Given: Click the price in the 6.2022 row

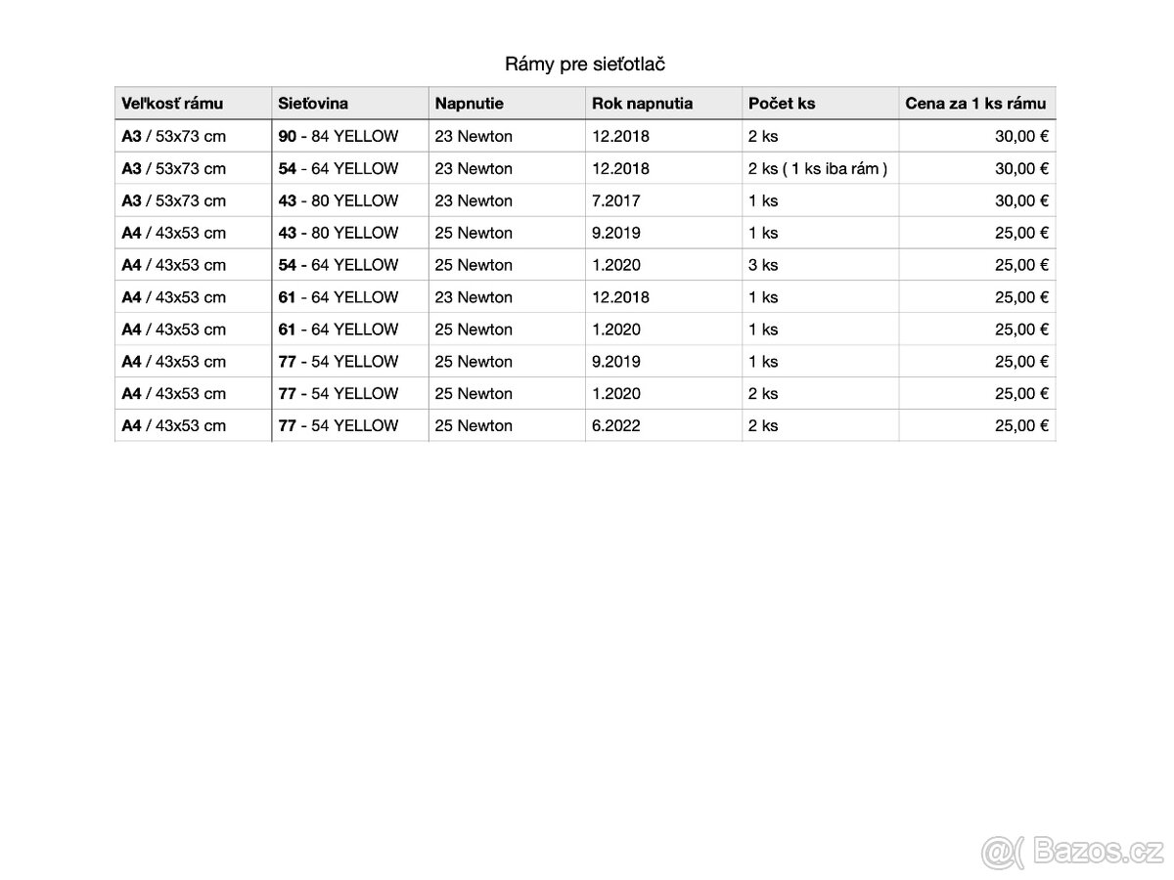Looking at the screenshot, I should (x=1021, y=425).
